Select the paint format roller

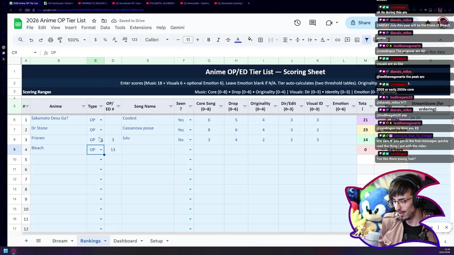[x=60, y=40]
